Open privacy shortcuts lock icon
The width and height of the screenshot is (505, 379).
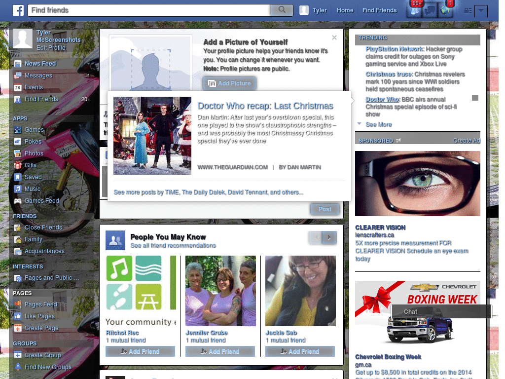click(x=468, y=11)
